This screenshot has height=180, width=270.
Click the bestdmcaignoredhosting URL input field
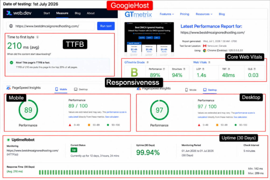(51, 26)
